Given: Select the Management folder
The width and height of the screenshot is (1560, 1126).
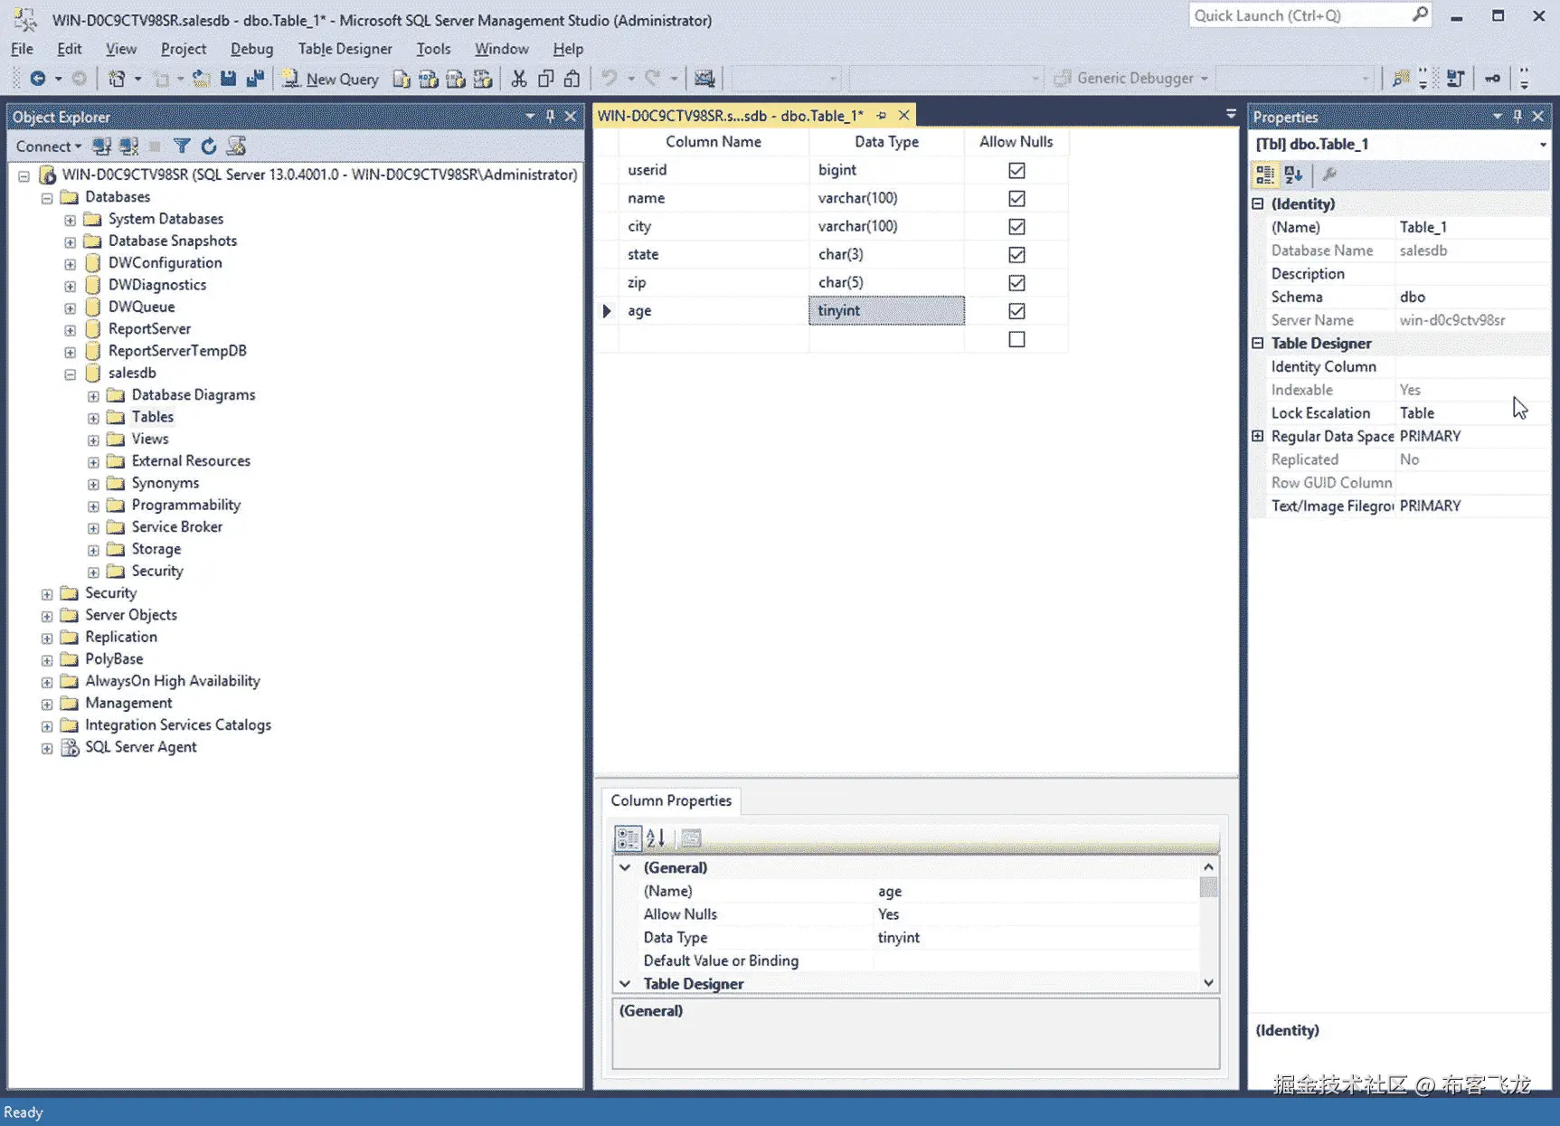Looking at the screenshot, I should tap(128, 703).
